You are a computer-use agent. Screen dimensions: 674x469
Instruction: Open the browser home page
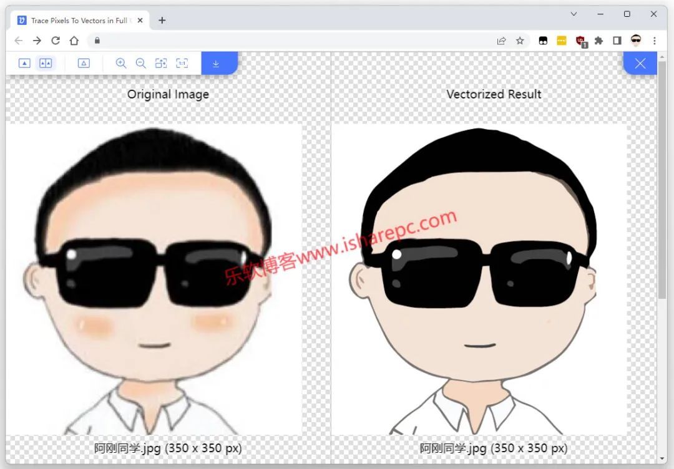(x=74, y=41)
